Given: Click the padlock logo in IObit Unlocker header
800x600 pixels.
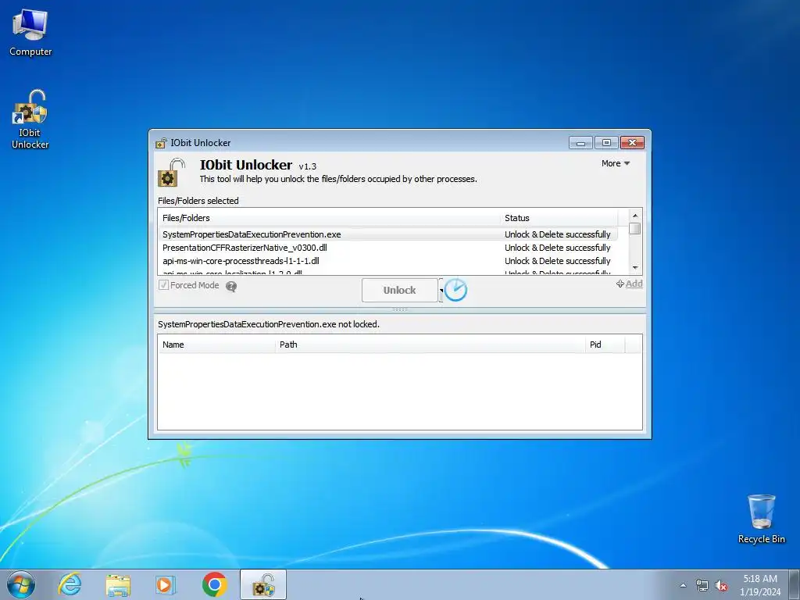Looking at the screenshot, I should [170, 173].
